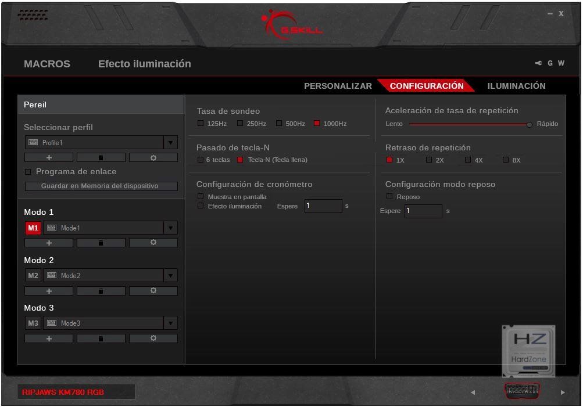
Task: Set repeat delay to 8X
Action: [x=506, y=160]
